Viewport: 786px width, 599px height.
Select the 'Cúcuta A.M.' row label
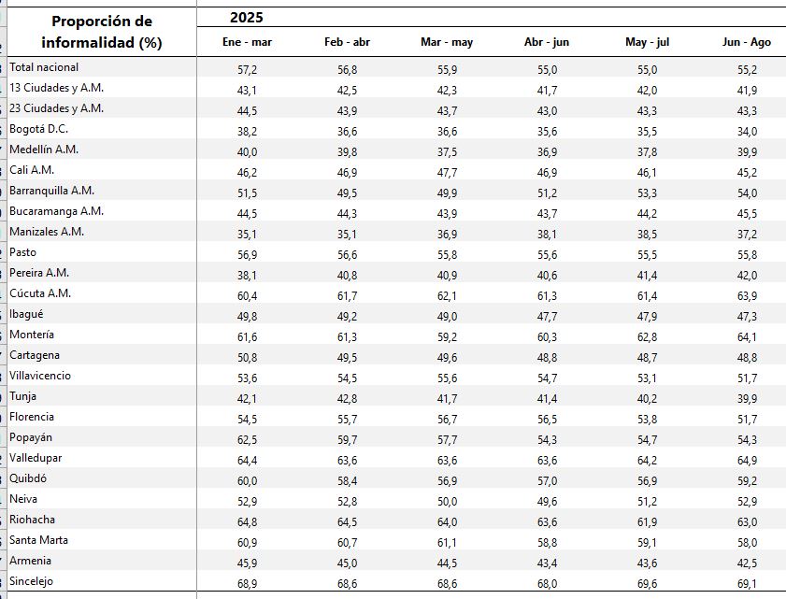pos(40,293)
